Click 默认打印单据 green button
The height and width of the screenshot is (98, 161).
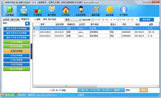[x=17, y=69]
